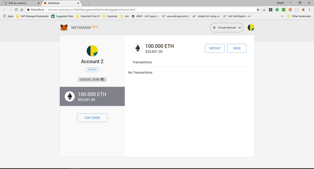Click the faded blank page extension icon

pyautogui.click(x=297, y=10)
